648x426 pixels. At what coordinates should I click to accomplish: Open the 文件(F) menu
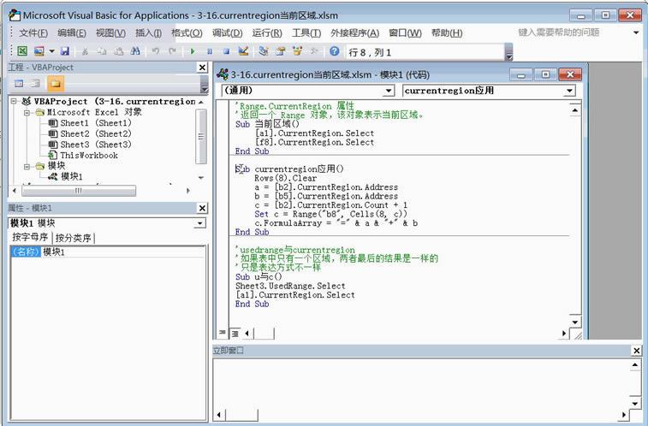[33, 33]
